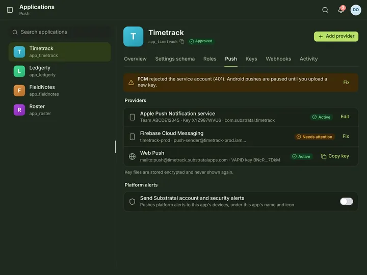The height and width of the screenshot is (275, 367).
Task: Open the Activity tab
Action: (308, 59)
